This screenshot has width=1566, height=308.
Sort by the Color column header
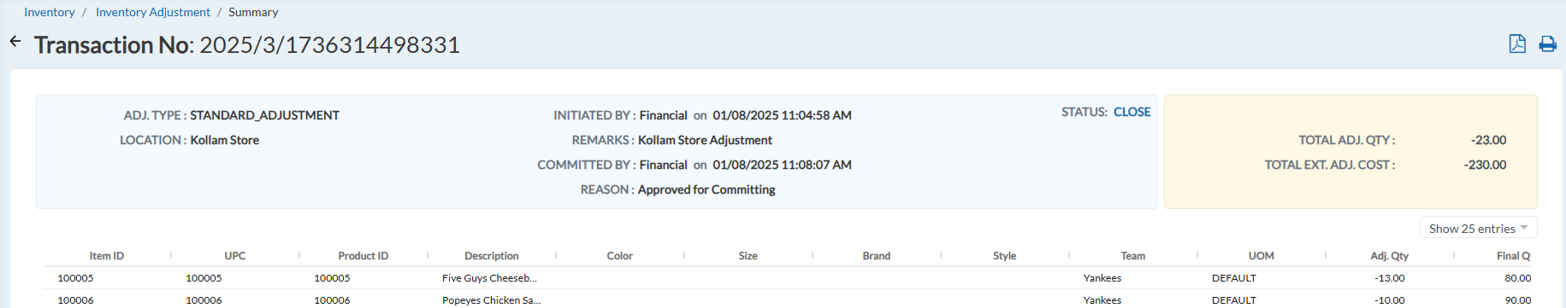620,255
